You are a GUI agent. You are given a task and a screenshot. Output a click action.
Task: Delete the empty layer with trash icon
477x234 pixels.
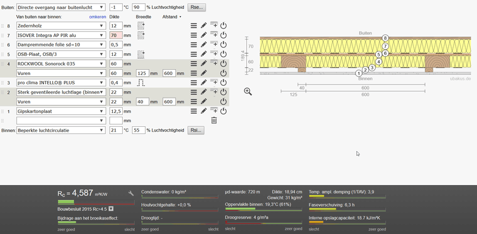tap(214, 121)
